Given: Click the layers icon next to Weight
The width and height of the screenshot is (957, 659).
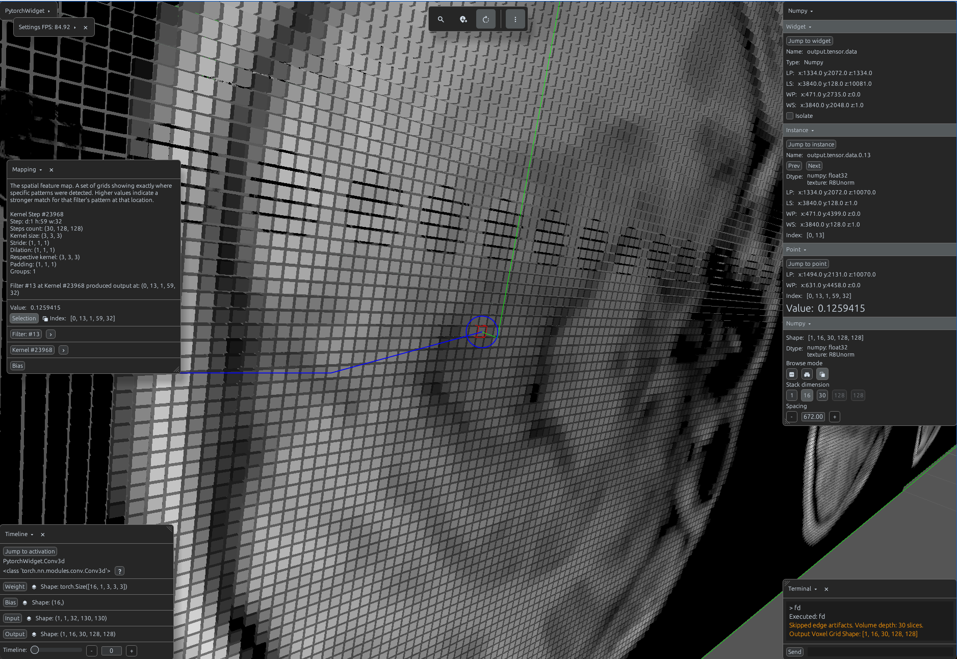Looking at the screenshot, I should click(x=34, y=587).
